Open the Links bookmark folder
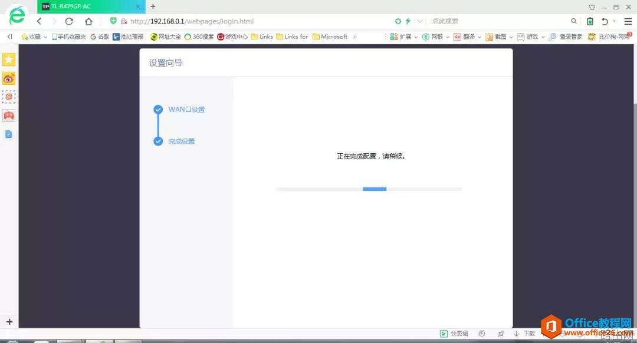This screenshot has height=343, width=637. pyautogui.click(x=262, y=37)
